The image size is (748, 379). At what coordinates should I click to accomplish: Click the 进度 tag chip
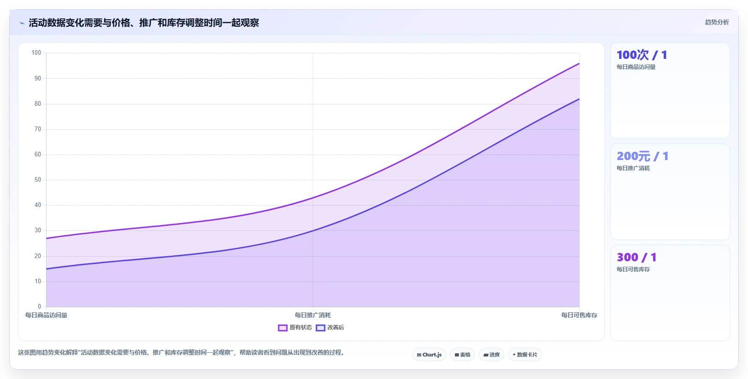[x=491, y=355]
